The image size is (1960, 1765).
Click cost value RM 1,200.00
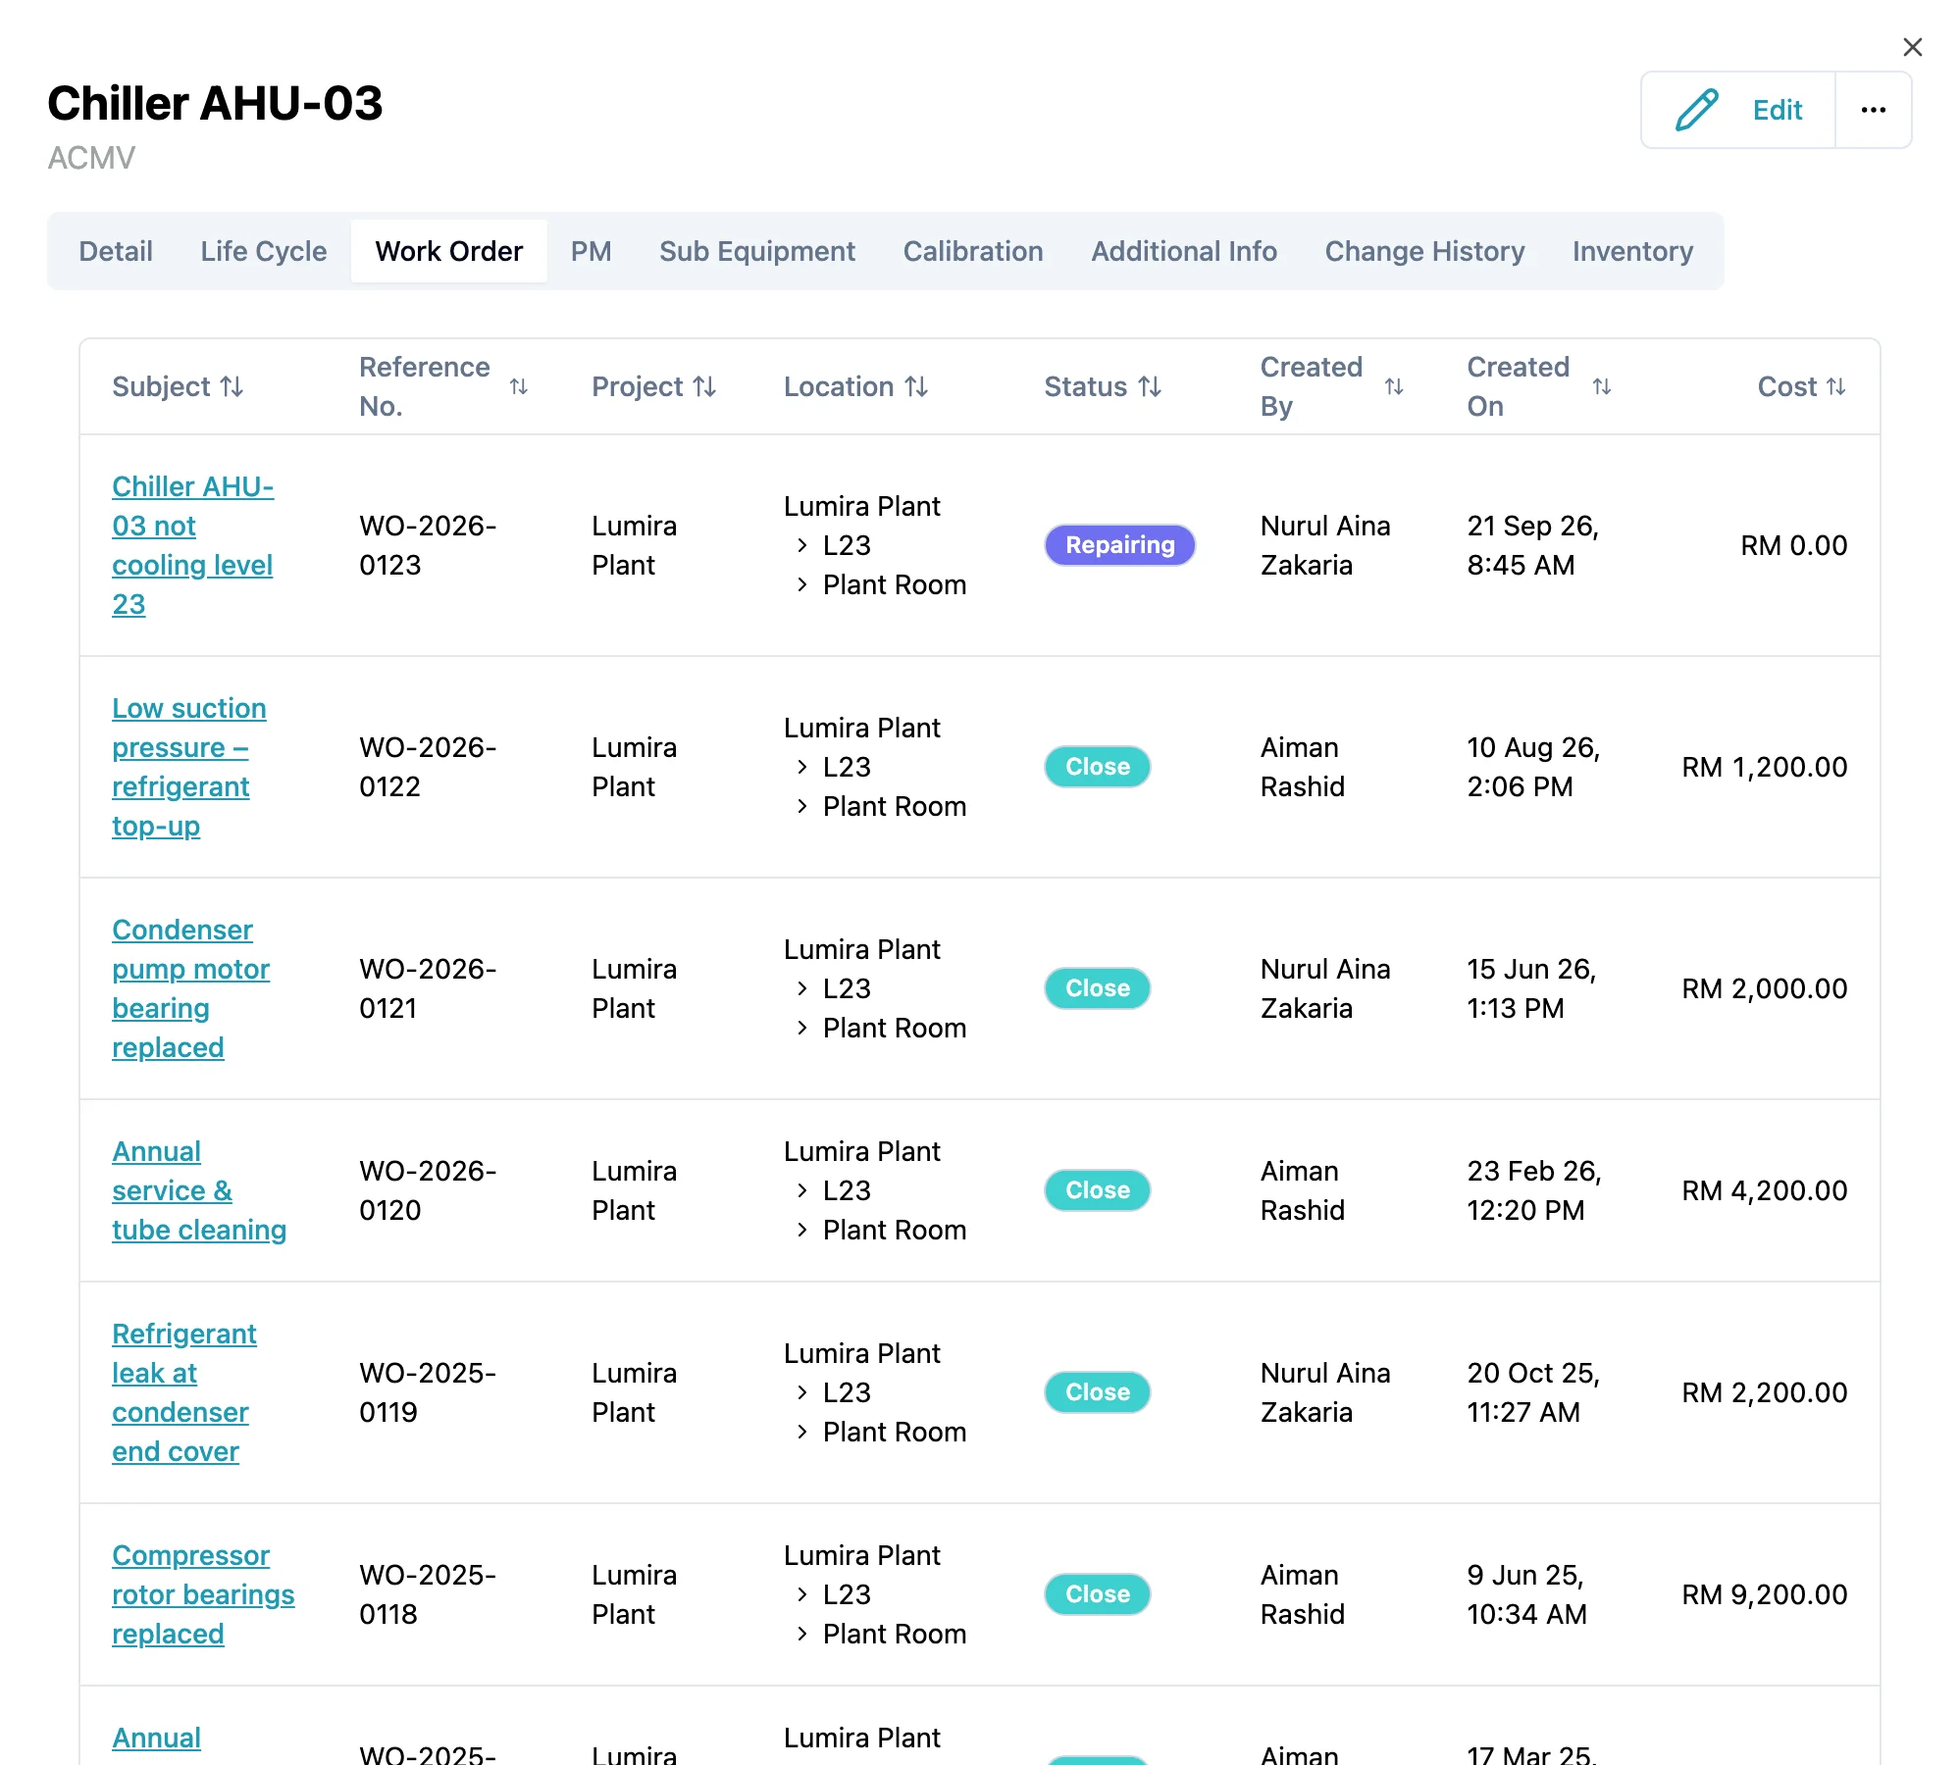pos(1764,767)
